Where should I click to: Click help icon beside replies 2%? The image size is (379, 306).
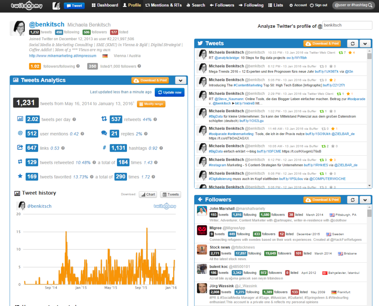click(x=146, y=134)
